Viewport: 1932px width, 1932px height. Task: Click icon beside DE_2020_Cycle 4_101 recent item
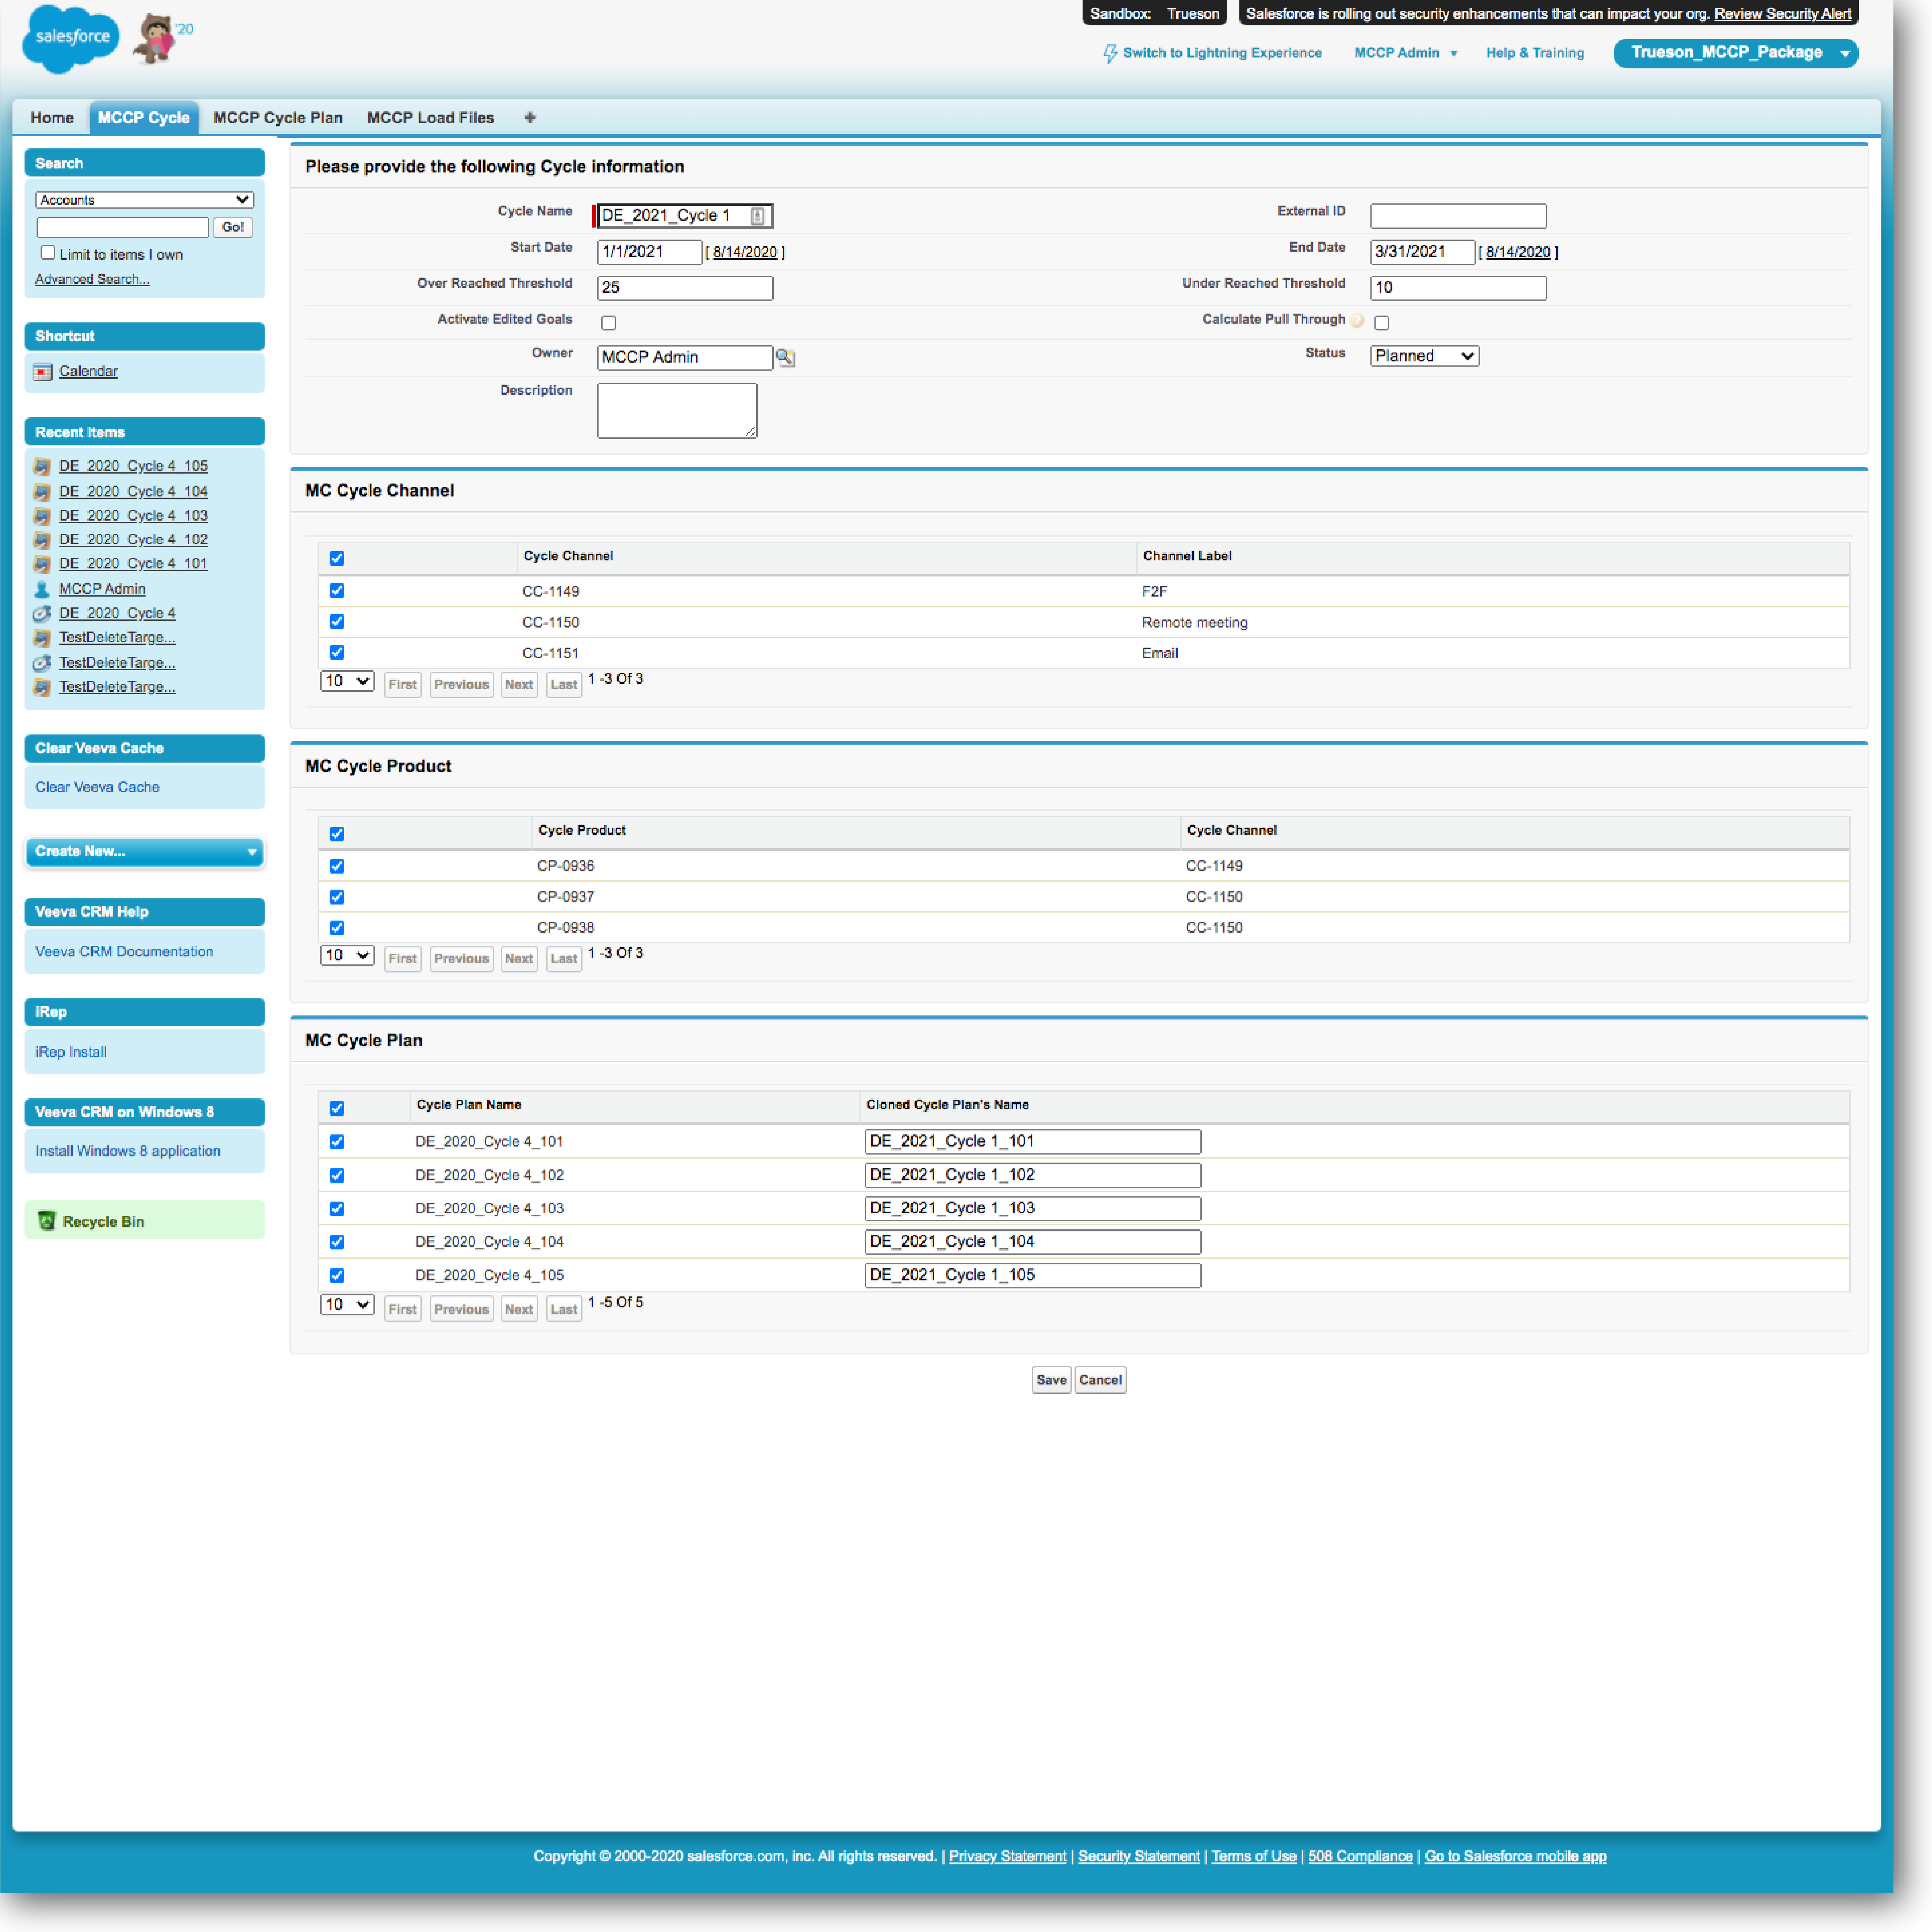(42, 564)
